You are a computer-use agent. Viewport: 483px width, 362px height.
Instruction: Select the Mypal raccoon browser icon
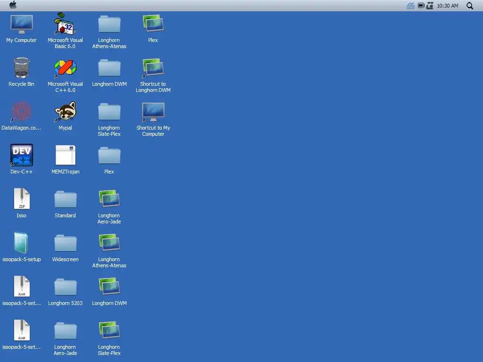(x=65, y=111)
